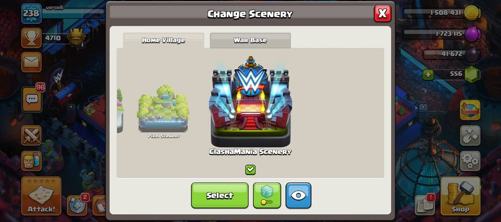This screenshot has height=222, width=501.
Task: Open the news papers icon with alert
Action: click(x=425, y=205)
